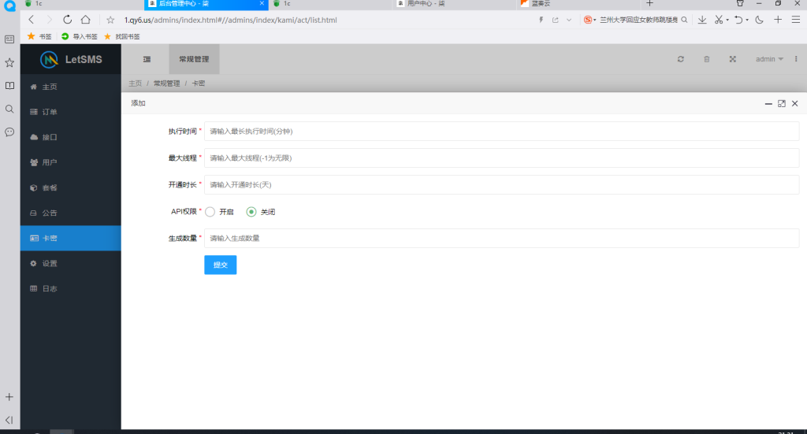
Task: Select the 开启 API permission radio
Action: click(210, 211)
